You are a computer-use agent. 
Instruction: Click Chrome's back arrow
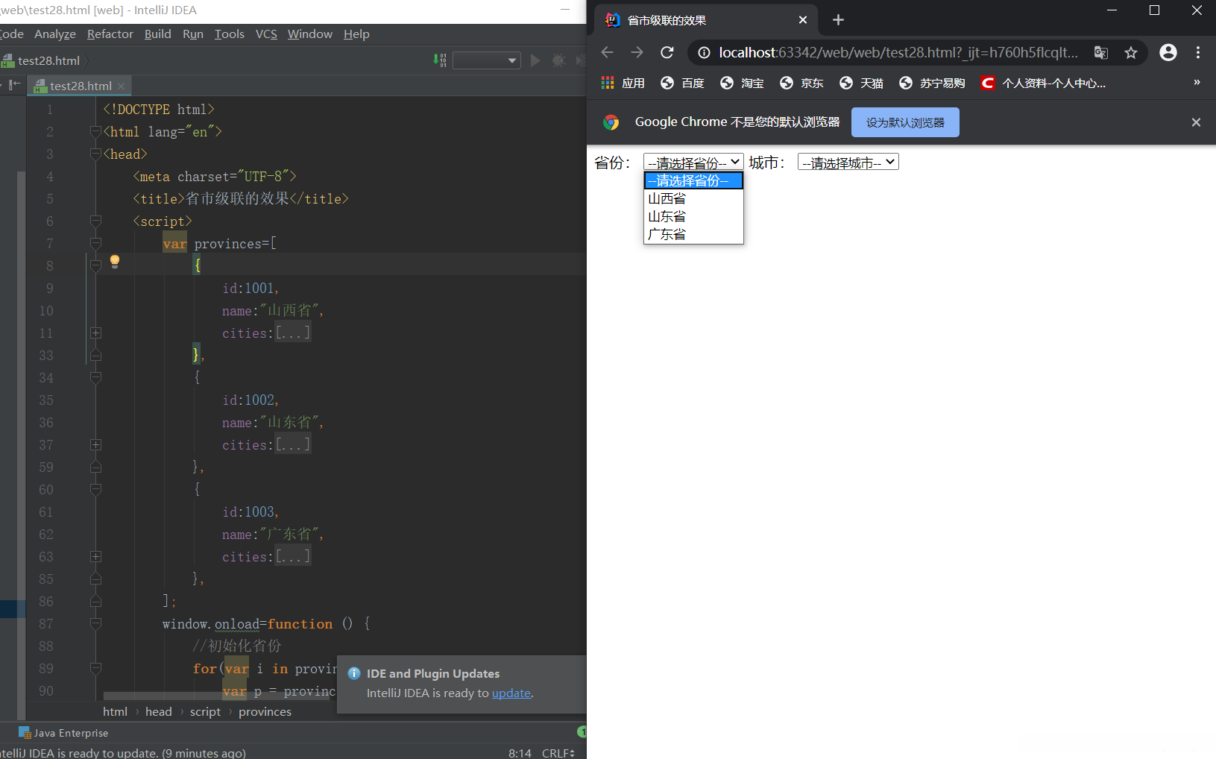click(x=607, y=52)
